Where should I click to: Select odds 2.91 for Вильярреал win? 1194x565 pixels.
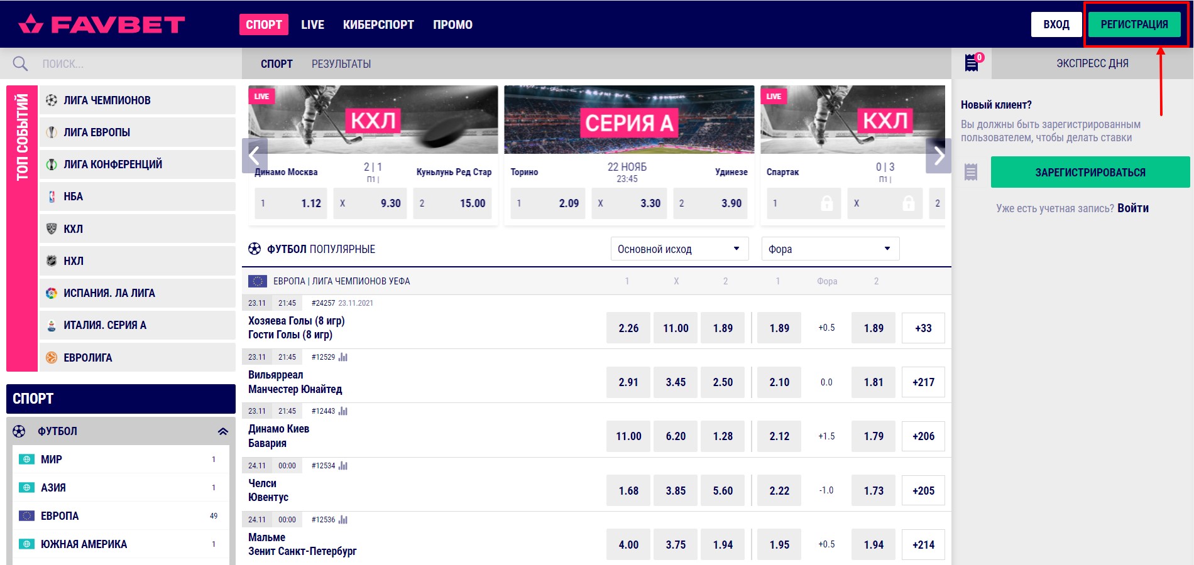[x=628, y=382]
